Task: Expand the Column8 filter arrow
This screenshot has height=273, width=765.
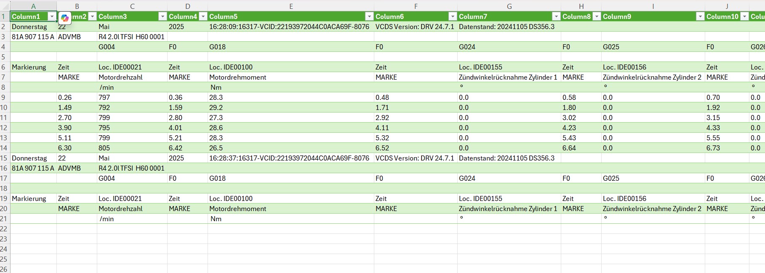Action: [597, 16]
